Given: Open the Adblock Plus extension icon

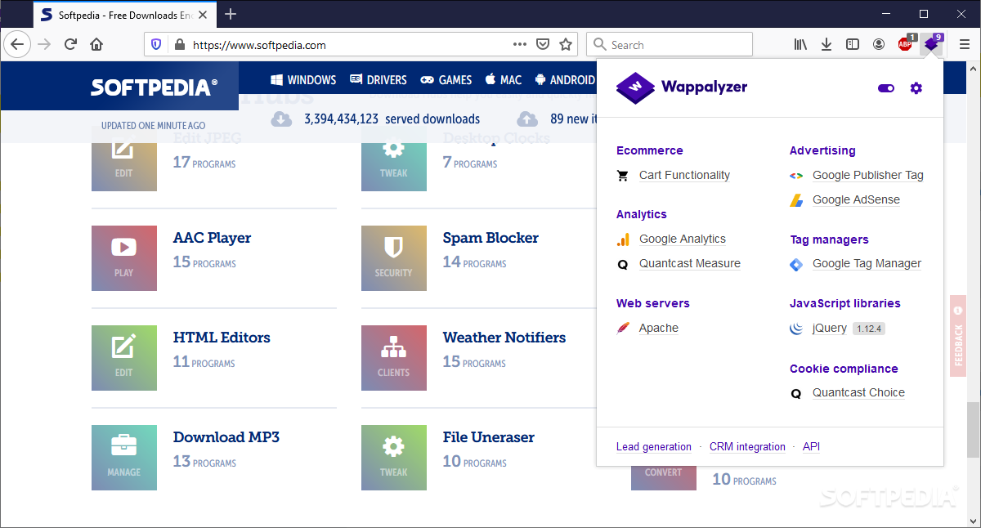Looking at the screenshot, I should point(906,44).
